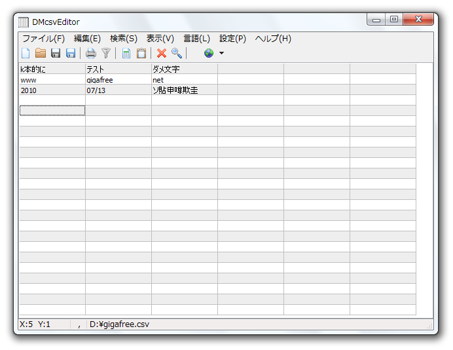Open the 表示(V) menu
Screen dimensions: 453x350
click(160, 39)
